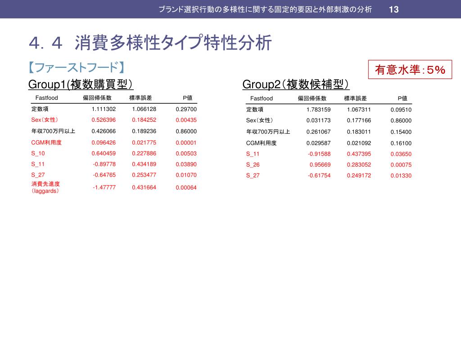Click the P value 0.16100
Image resolution: width=461 pixels, height=345 pixels.
click(401, 143)
